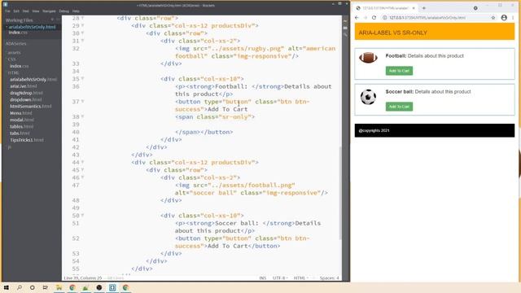This screenshot has height=293, width=521.
Task: Open Windows taskbar search
Action: [20, 287]
